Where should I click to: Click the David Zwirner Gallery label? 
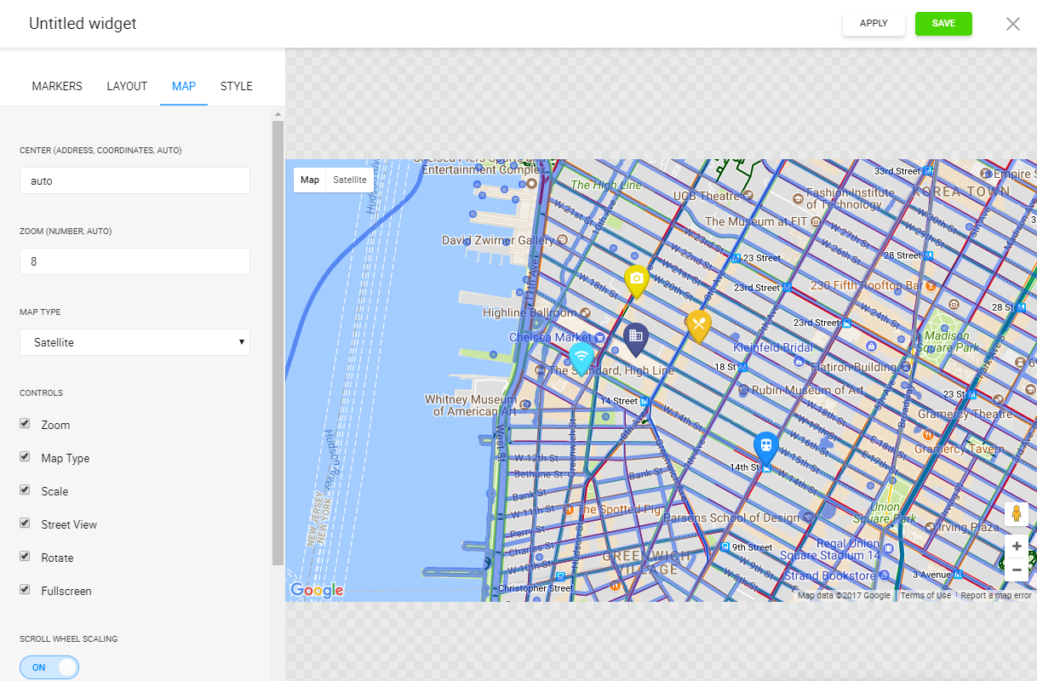[498, 241]
